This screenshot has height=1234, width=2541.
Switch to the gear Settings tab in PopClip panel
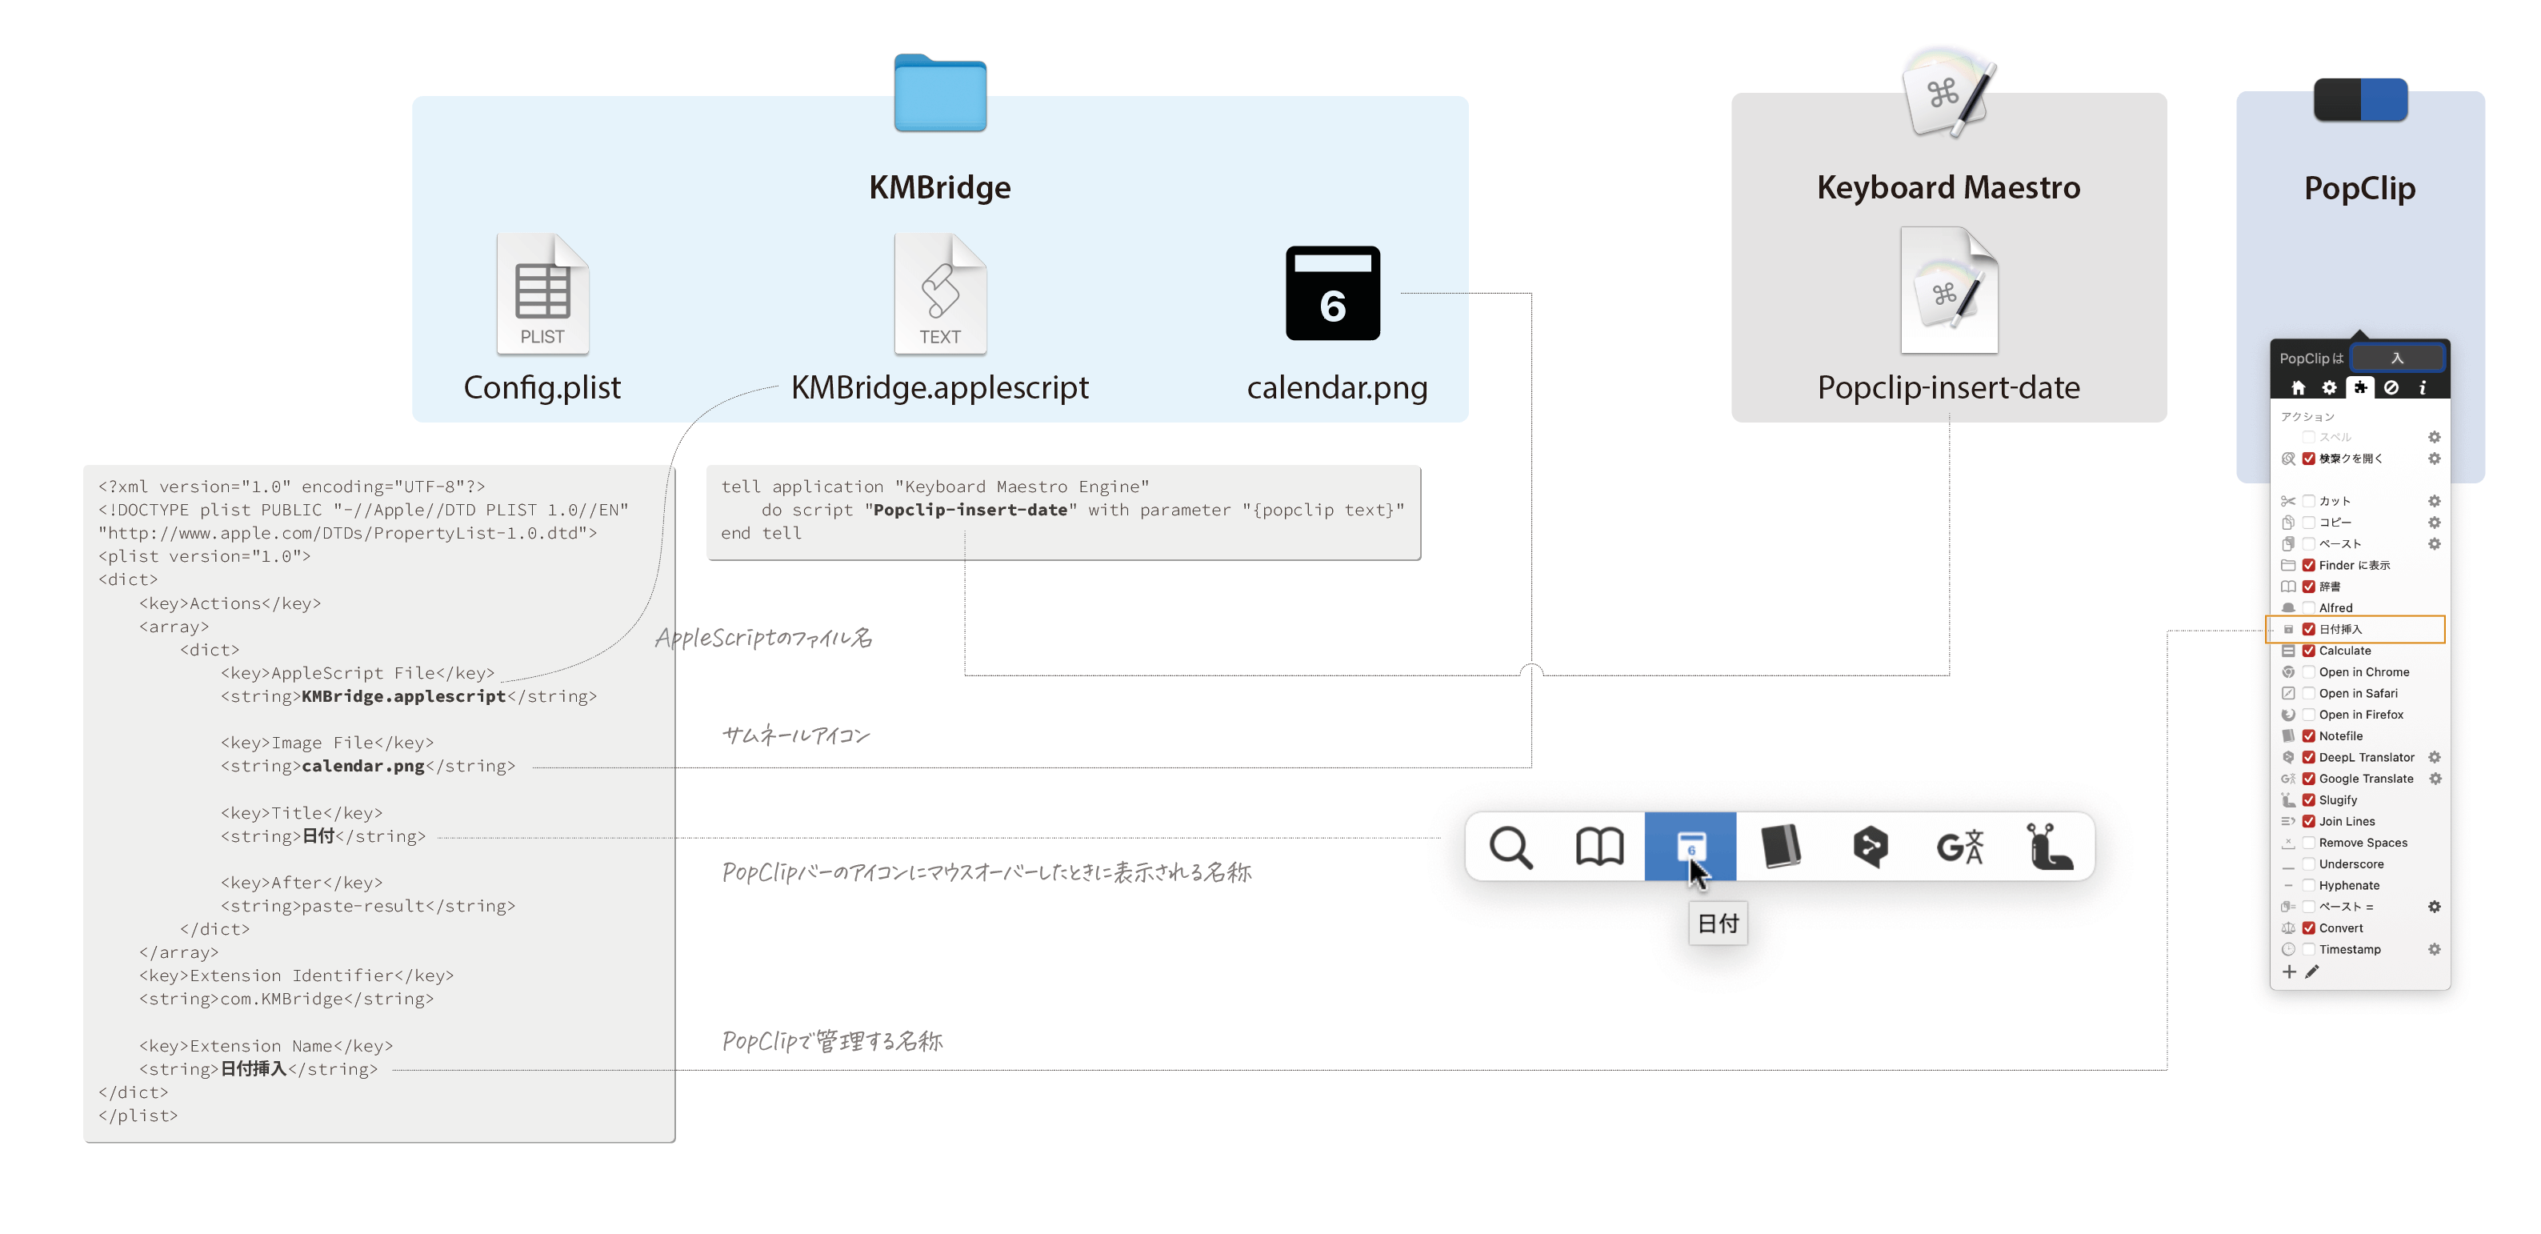pos(2329,387)
